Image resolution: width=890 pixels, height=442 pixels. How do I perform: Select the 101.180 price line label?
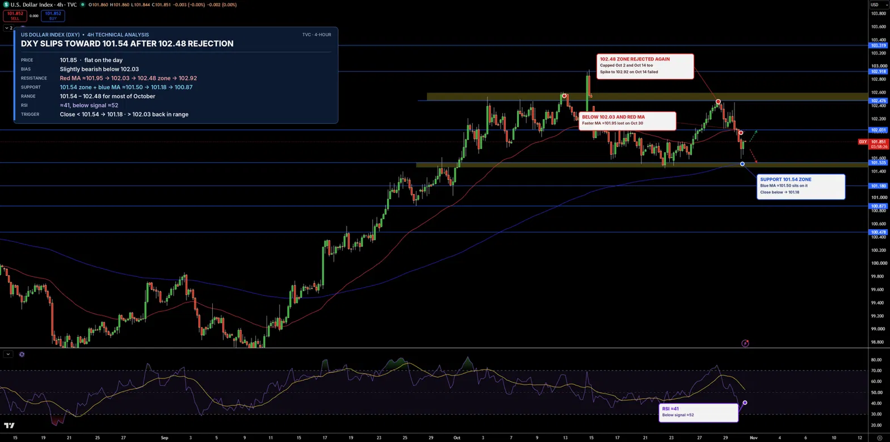(x=878, y=186)
